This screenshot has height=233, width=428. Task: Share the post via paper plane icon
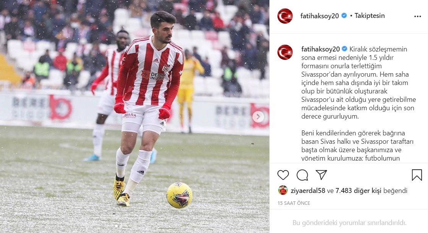click(x=321, y=175)
